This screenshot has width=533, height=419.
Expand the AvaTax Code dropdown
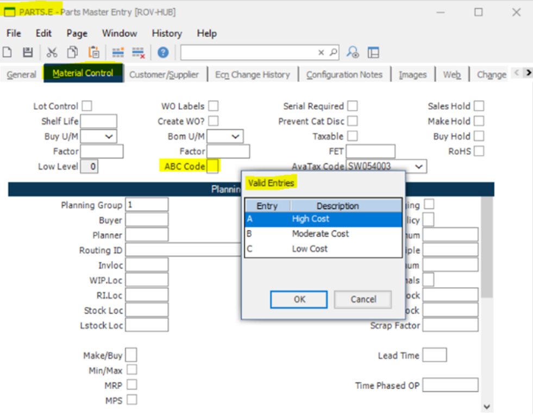coord(419,167)
